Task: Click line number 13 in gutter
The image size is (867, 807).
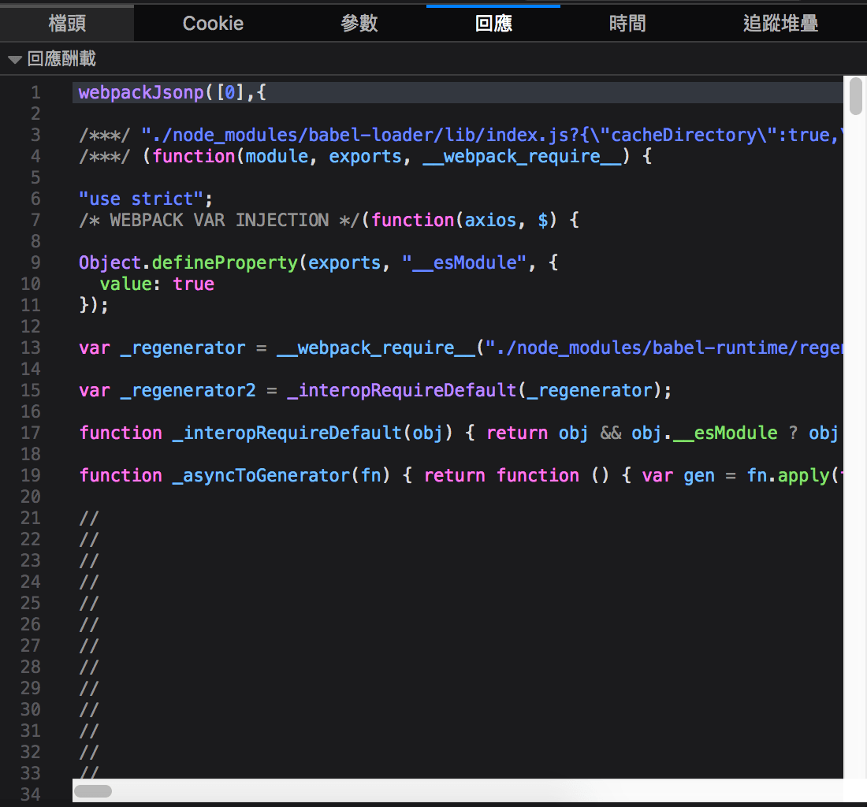Action: 31,348
